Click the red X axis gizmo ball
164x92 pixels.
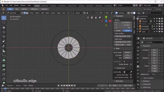[110, 21]
